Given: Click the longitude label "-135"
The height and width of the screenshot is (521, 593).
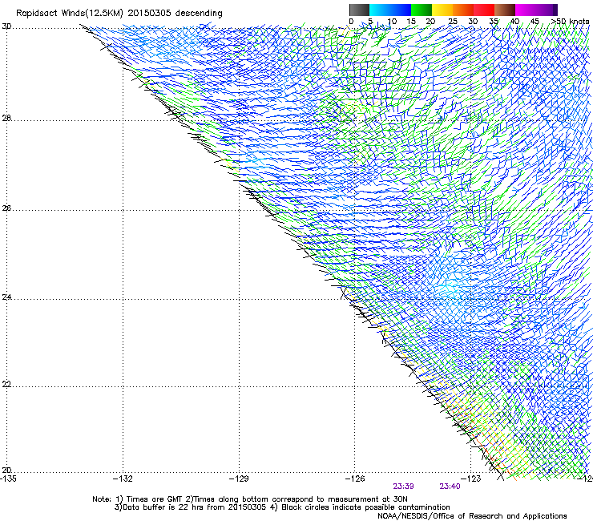Looking at the screenshot, I should pyautogui.click(x=8, y=479).
